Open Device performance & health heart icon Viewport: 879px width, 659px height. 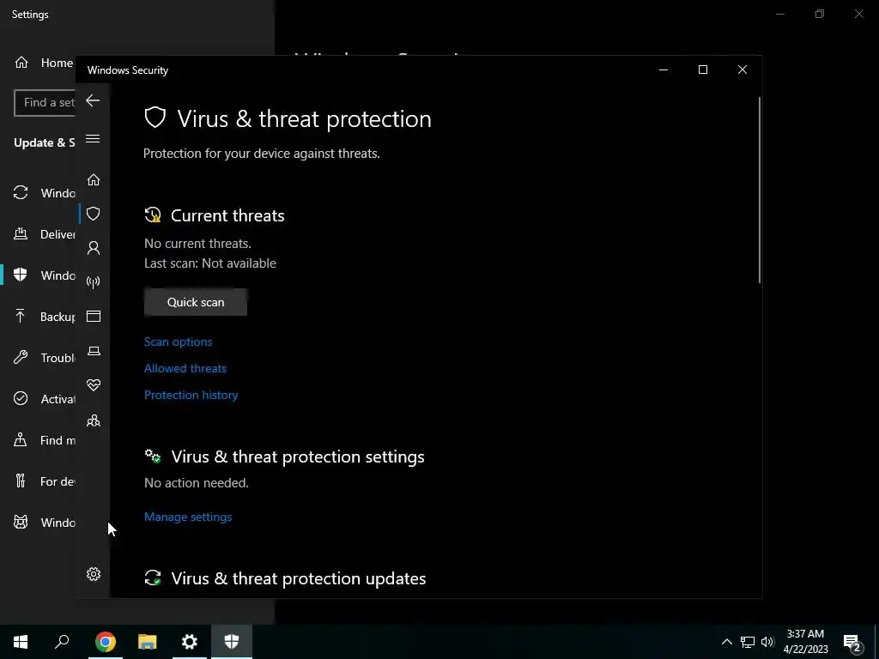click(x=93, y=385)
